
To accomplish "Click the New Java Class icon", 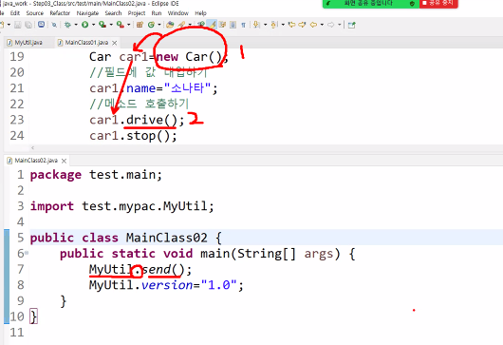I will (151, 25).
